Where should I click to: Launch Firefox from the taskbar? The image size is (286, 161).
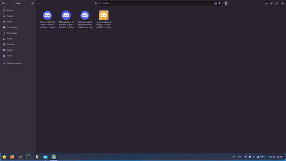tap(12, 157)
